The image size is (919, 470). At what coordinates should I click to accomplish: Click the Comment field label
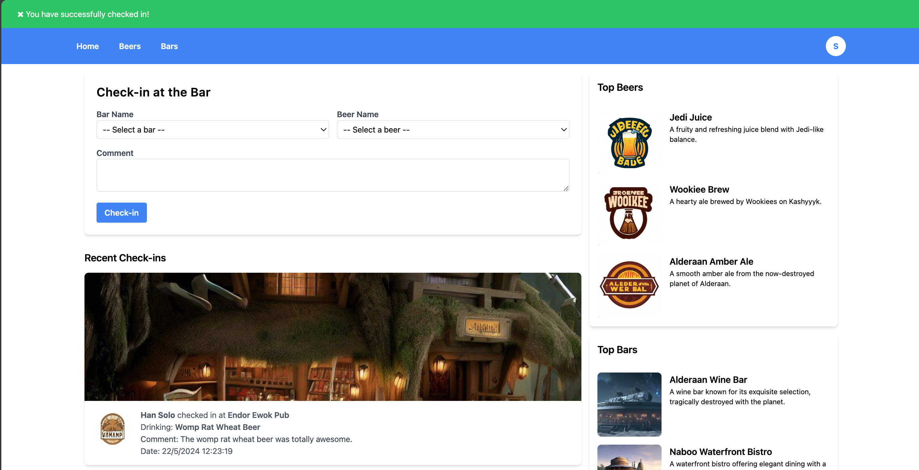115,153
